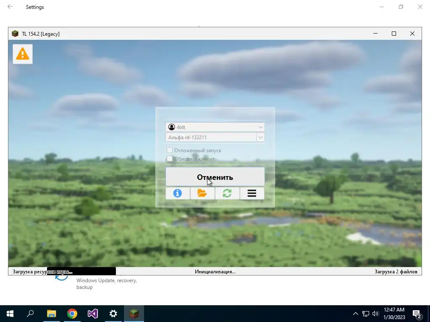Click Windows Update, recovery, backup text in Settings
430x322 pixels.
(107, 284)
